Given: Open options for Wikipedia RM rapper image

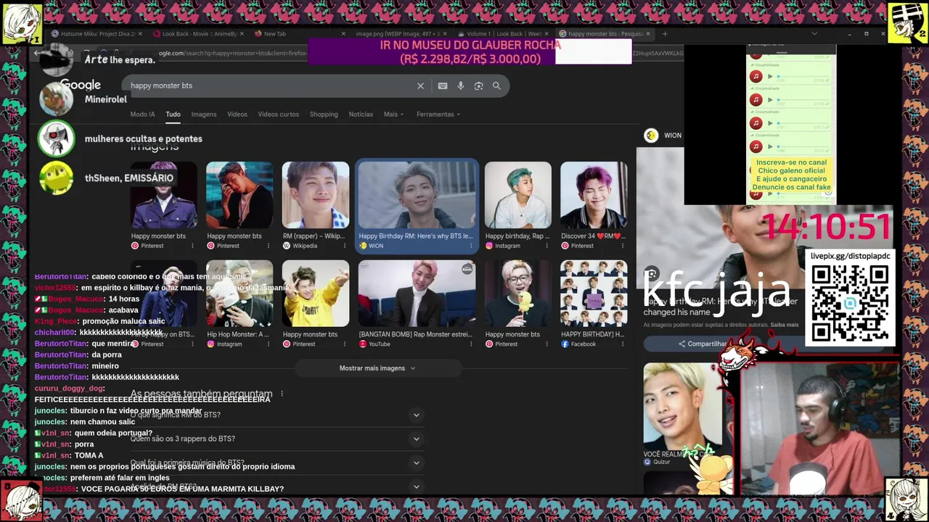Looking at the screenshot, I should pyautogui.click(x=345, y=246).
